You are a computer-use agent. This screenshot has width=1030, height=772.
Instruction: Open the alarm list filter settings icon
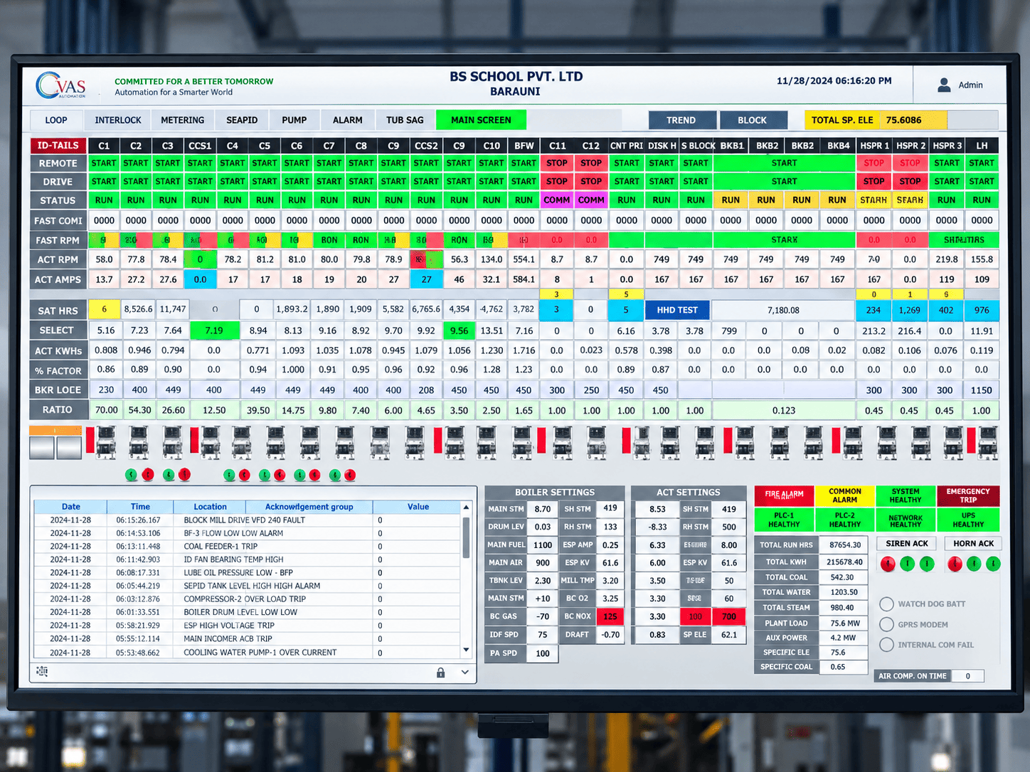coord(42,672)
